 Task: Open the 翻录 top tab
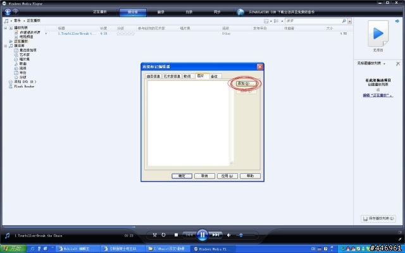(161, 12)
